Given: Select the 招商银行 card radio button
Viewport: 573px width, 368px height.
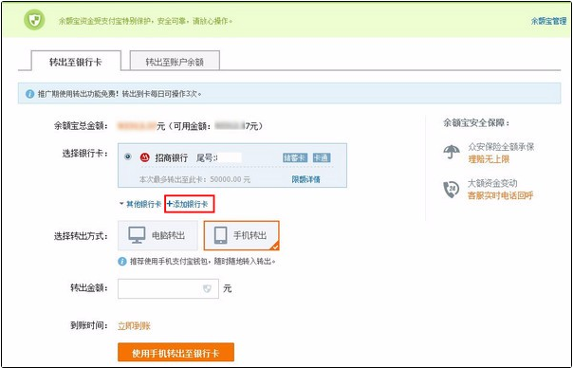Looking at the screenshot, I should [127, 156].
